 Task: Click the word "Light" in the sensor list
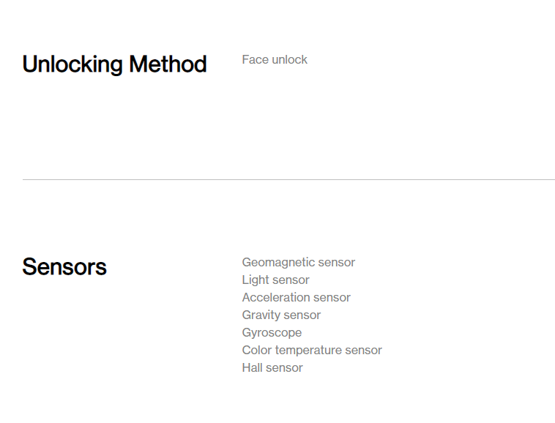(256, 280)
